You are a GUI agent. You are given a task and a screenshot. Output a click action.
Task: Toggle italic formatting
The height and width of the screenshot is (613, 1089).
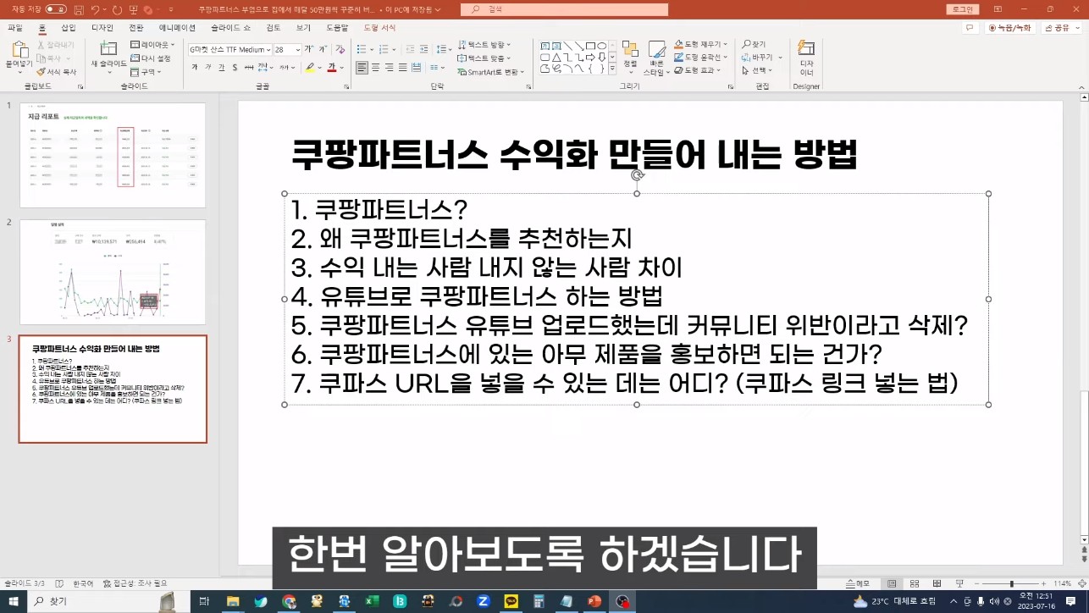point(208,67)
